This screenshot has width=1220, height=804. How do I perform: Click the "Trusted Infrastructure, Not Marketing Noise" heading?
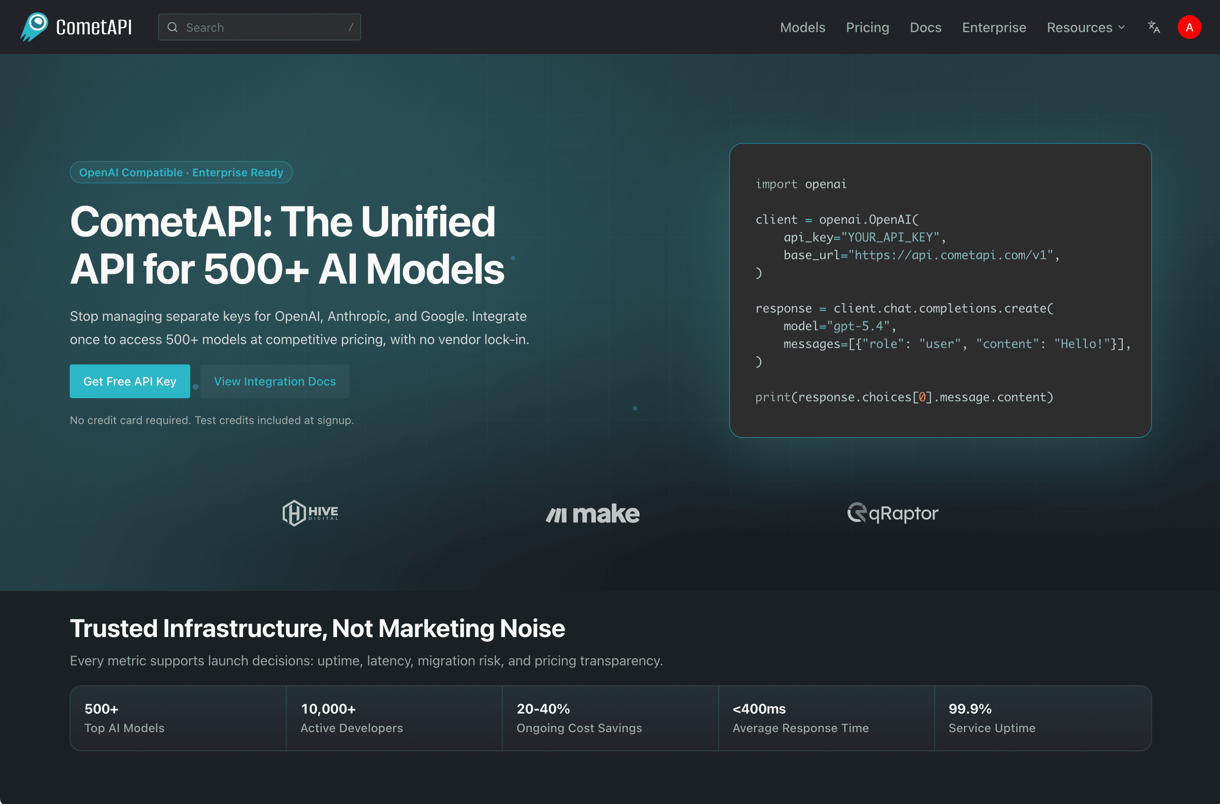[317, 628]
